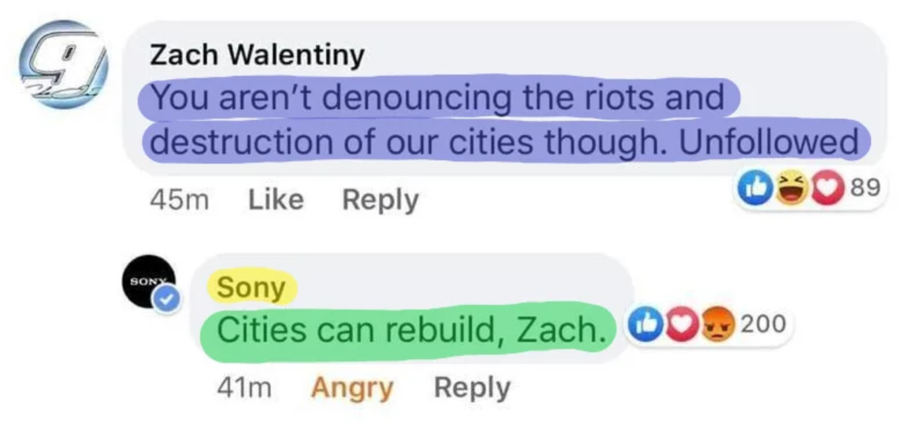View the 200 reactions count
911x427 pixels.
click(x=763, y=323)
